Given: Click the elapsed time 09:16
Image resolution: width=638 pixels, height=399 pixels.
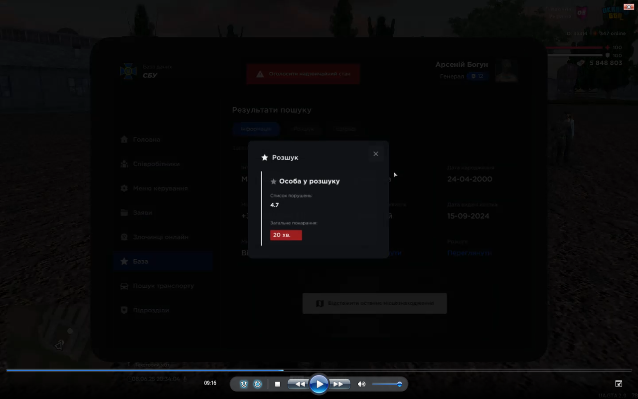Looking at the screenshot, I should [x=210, y=383].
